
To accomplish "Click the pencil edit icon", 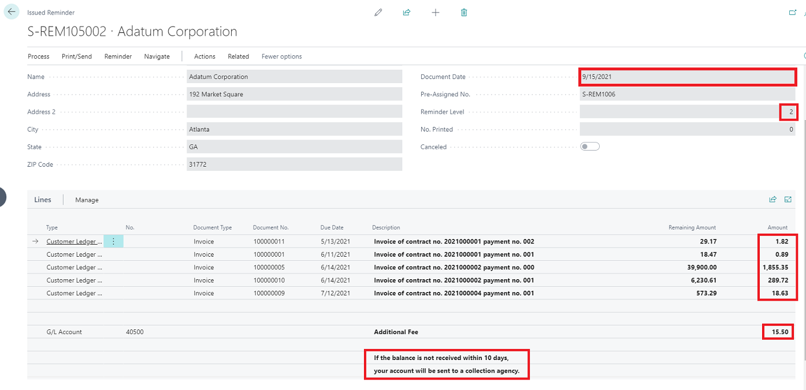I will [x=378, y=12].
